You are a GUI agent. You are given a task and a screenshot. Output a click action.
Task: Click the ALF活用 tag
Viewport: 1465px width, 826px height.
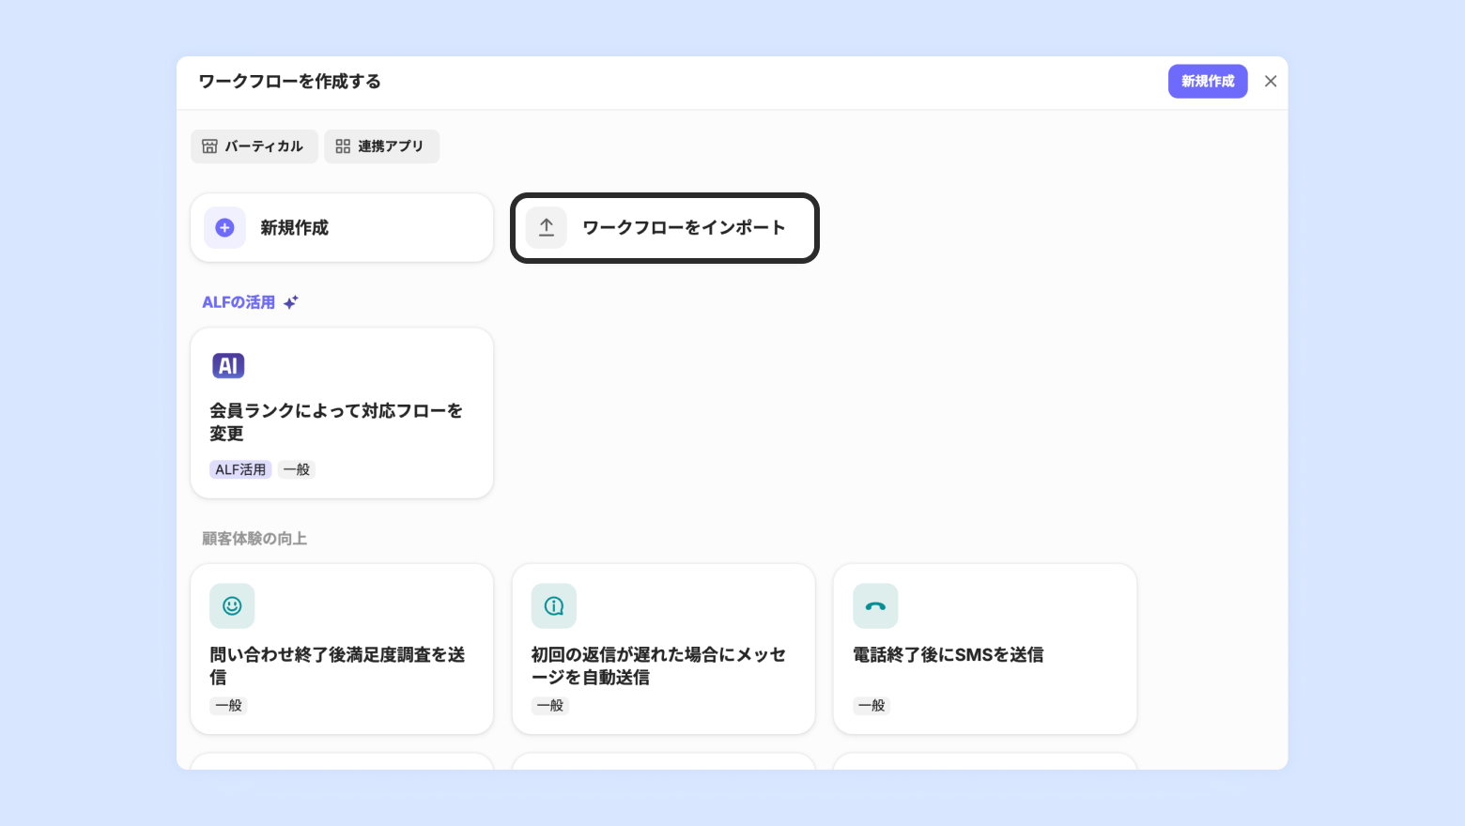coord(240,469)
